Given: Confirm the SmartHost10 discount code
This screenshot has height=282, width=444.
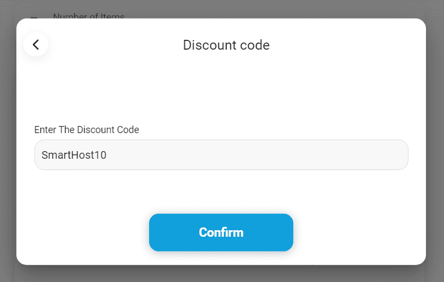Looking at the screenshot, I should pos(221,232).
